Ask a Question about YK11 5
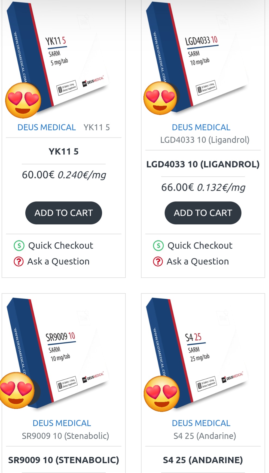 click(58, 261)
